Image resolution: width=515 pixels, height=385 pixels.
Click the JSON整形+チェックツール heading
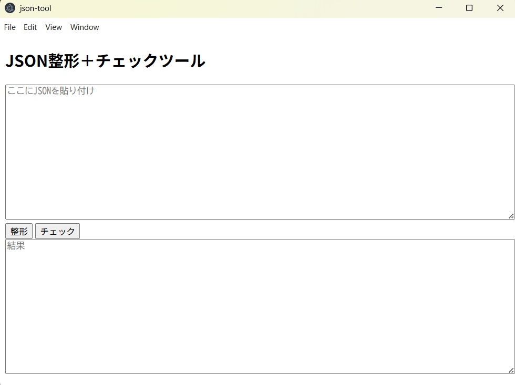[x=106, y=61]
